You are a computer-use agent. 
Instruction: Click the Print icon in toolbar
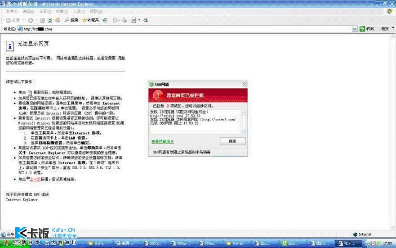125,20
